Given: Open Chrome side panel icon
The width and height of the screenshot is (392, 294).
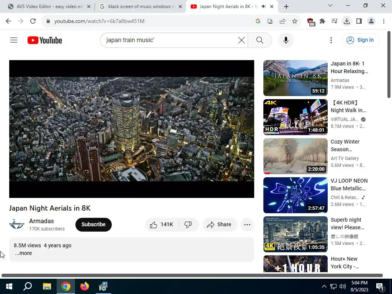Looking at the screenshot, I should [359, 21].
